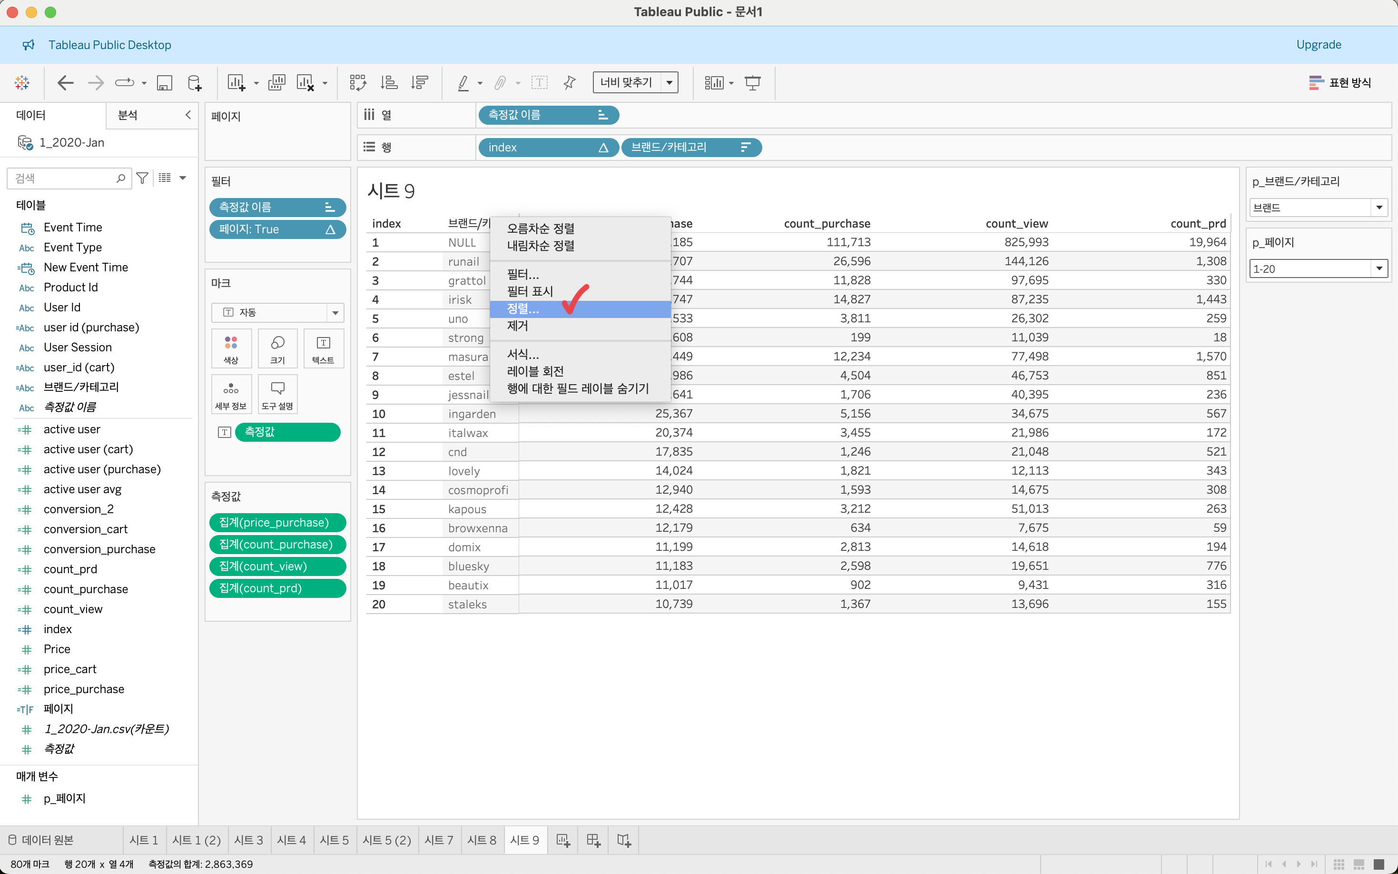Click the field search box

pyautogui.click(x=64, y=178)
